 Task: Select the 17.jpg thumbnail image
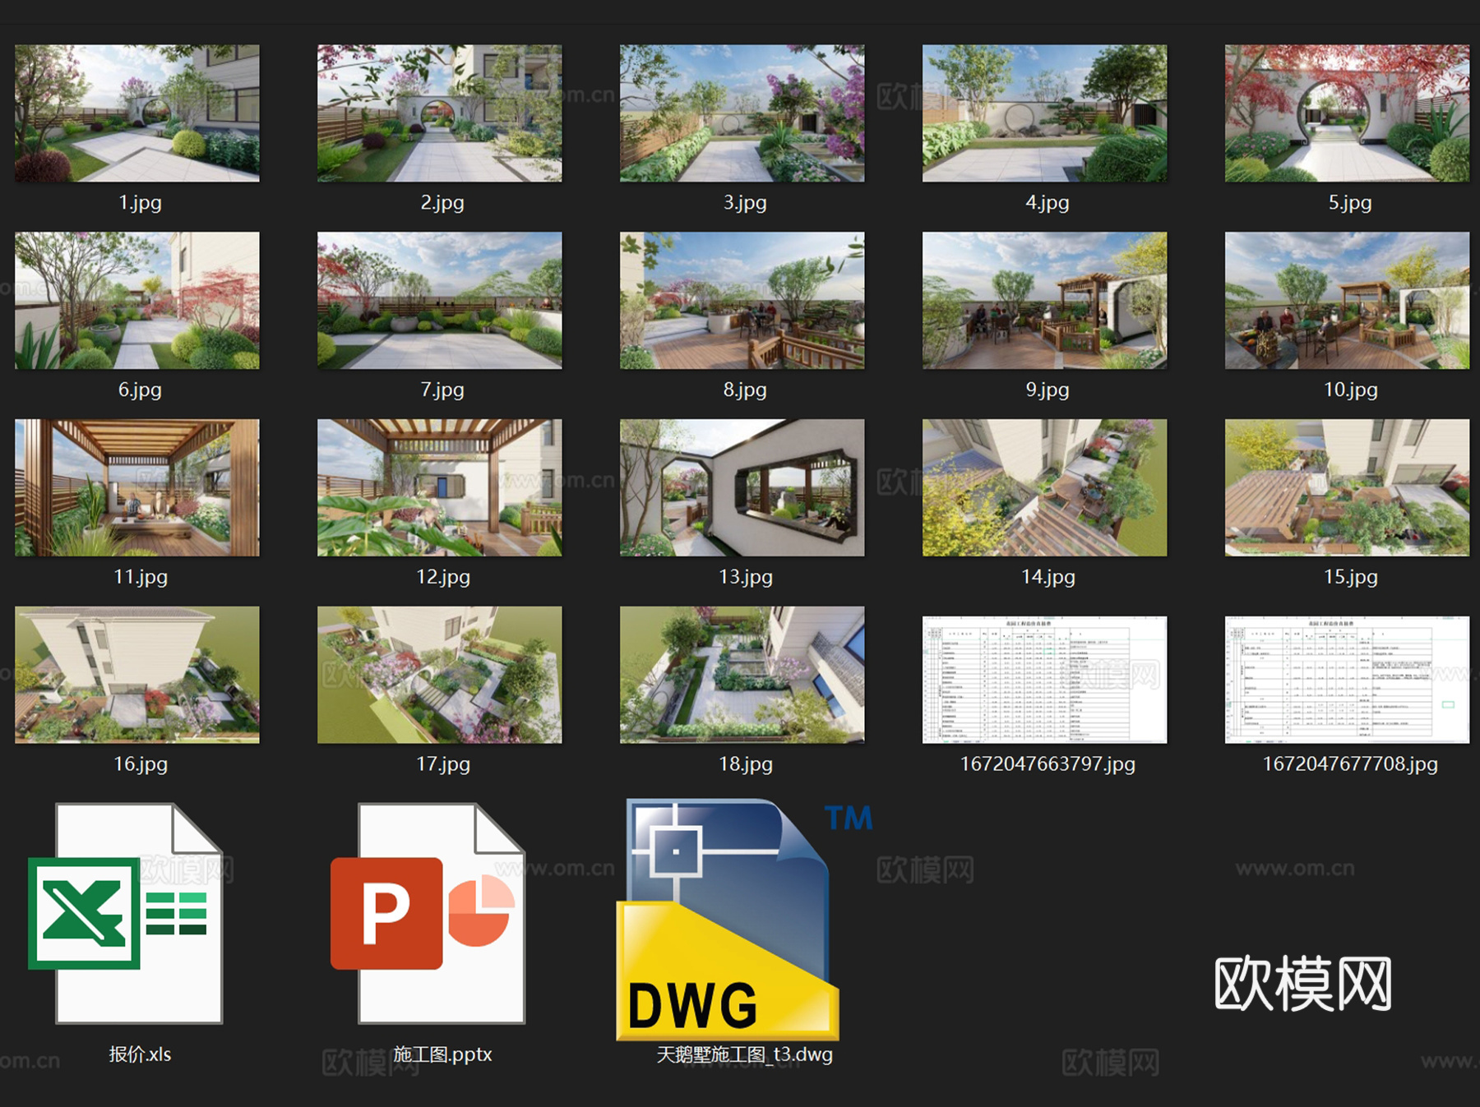[440, 675]
